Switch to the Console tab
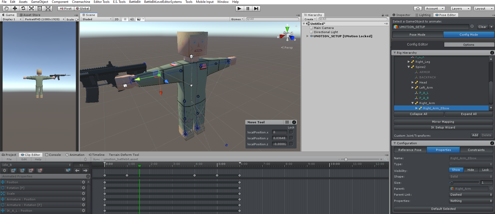 53,155
